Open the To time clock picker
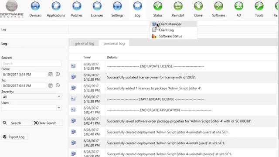Screen dimensions: 279x157 [x=58, y=85]
